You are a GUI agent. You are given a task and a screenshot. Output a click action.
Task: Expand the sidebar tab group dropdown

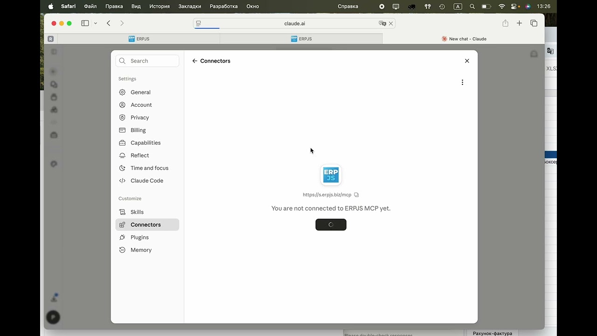pyautogui.click(x=96, y=23)
